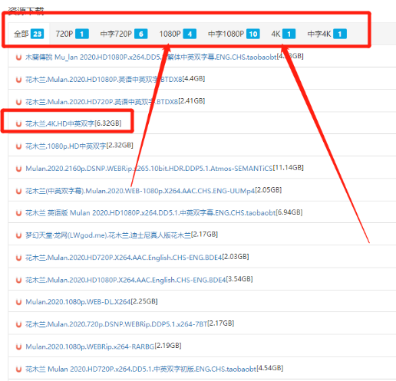This screenshot has width=396, height=381.
Task: Open the 中字720P tab
Action: (124, 34)
